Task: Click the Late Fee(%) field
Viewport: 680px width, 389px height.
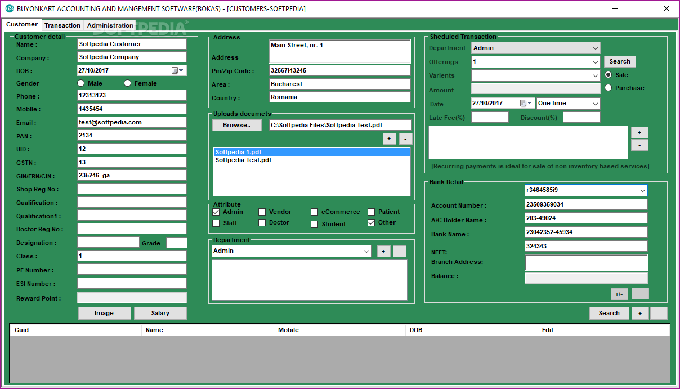Action: 490,117
